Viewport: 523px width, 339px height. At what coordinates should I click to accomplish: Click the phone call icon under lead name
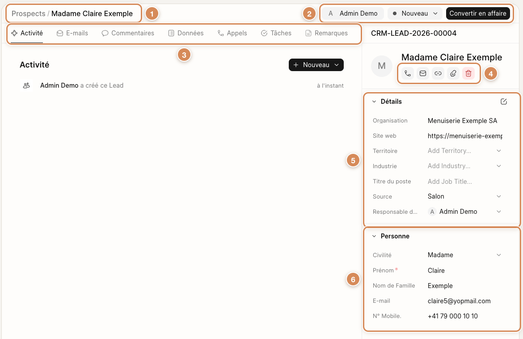click(x=408, y=73)
